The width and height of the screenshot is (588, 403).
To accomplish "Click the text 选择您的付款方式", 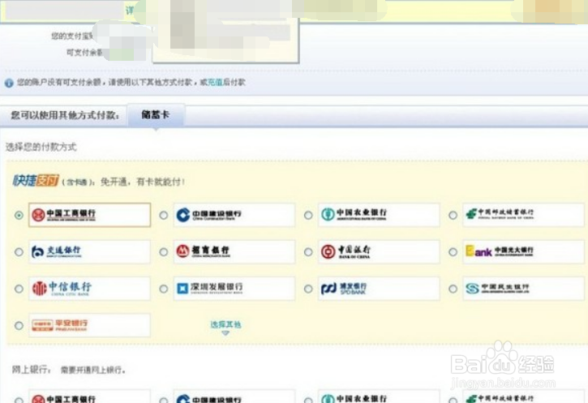I will tap(41, 147).
